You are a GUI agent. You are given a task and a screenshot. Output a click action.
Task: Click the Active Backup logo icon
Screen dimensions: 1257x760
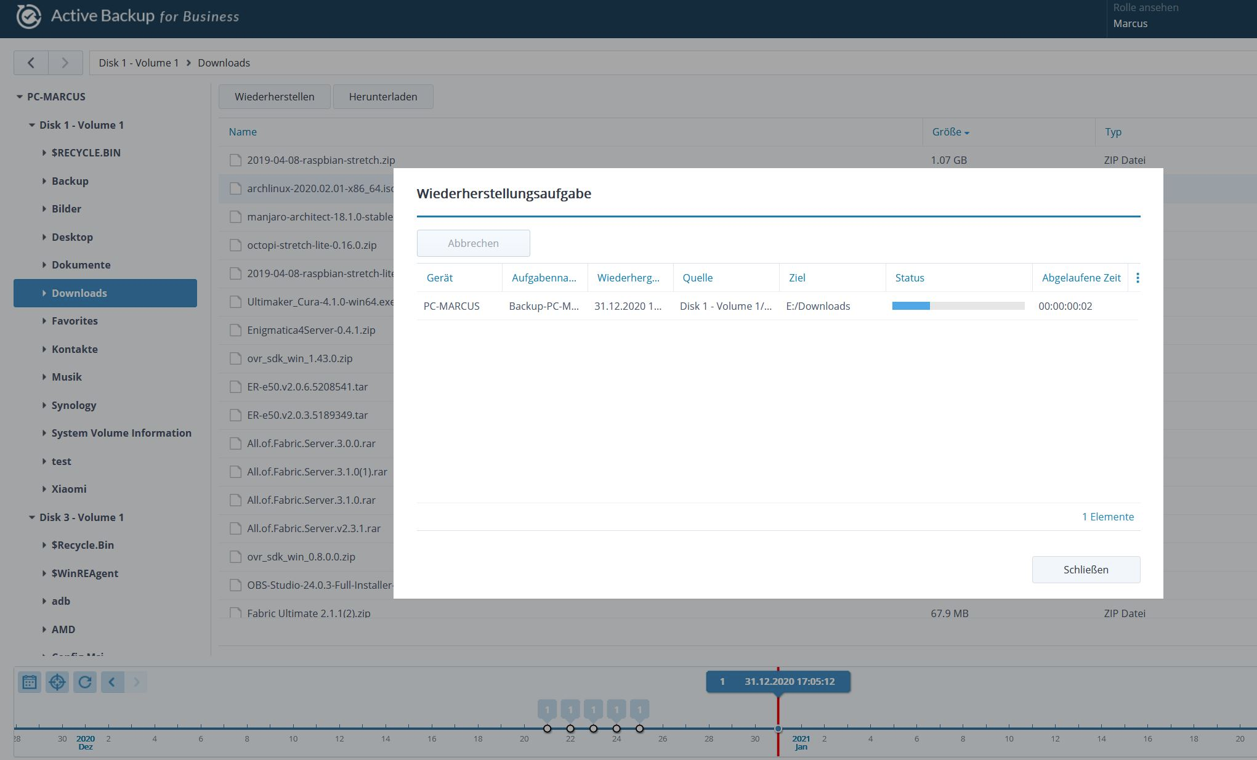tap(28, 16)
